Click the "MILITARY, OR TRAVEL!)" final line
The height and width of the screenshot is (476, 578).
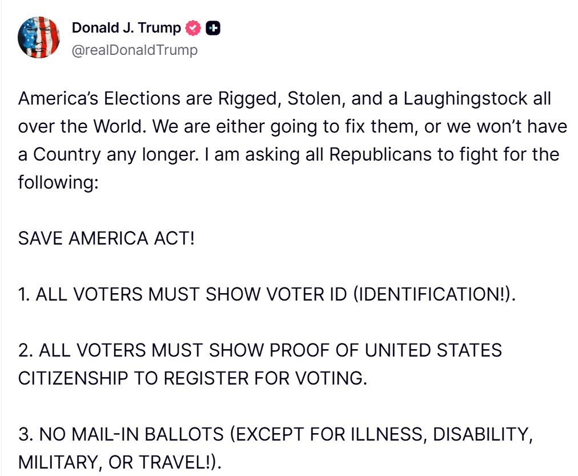coord(119,462)
